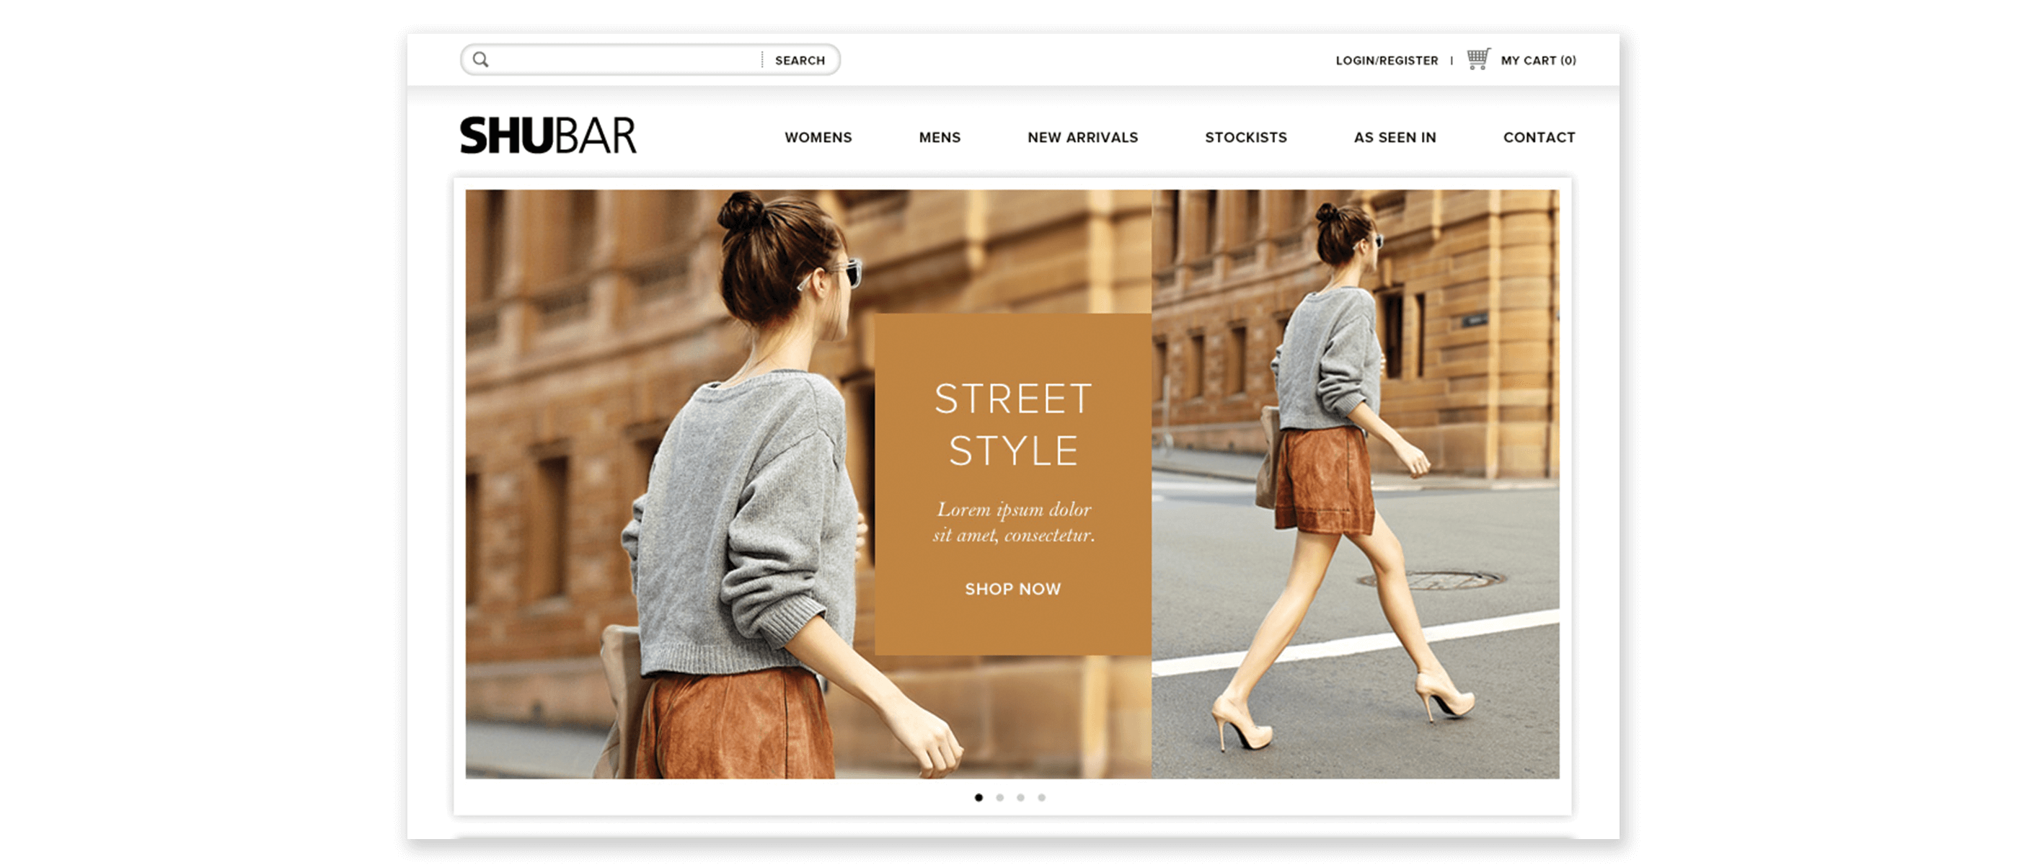Click the magnifying glass search icon
This screenshot has width=2019, height=865.
(x=480, y=60)
